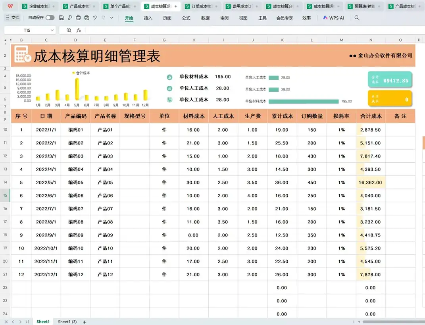Click round icon beside 单位人工成本 in row 5
Screen dimensions: 425x325
coord(169,88)
